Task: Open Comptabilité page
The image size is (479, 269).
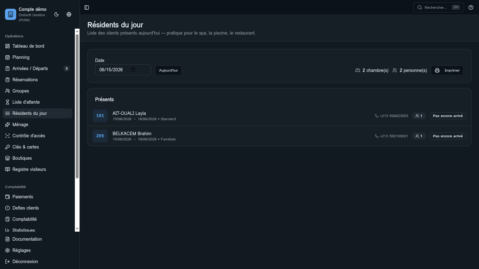Action: (x=37, y=219)
